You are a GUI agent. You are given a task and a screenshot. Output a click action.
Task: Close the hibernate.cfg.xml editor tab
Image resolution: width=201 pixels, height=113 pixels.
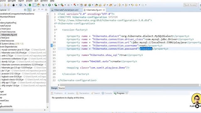(x=104, y=10)
